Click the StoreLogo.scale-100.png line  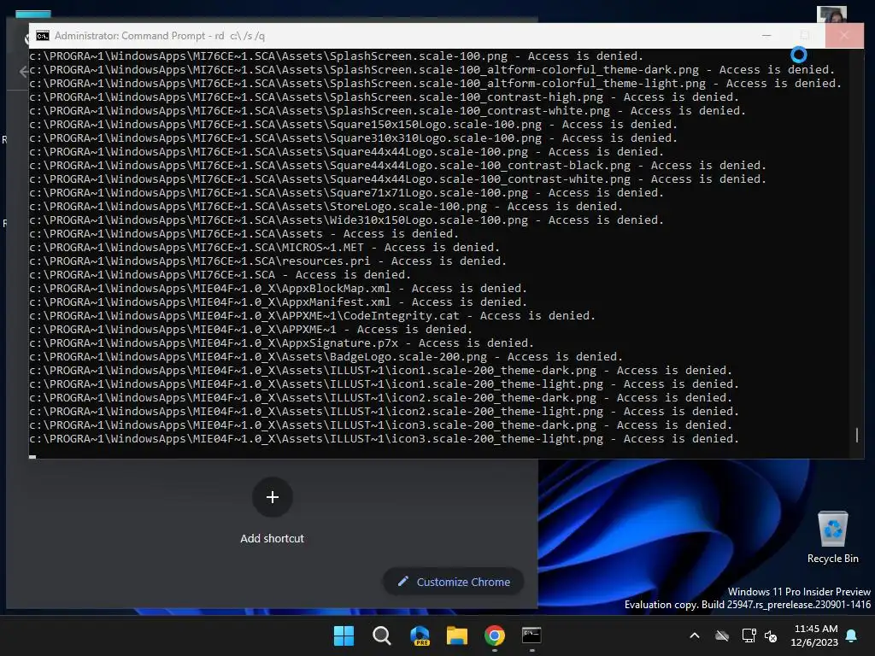326,207
